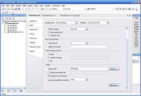Click the Open File folder icon
The width and height of the screenshot is (141, 96).
[x=12, y=9]
